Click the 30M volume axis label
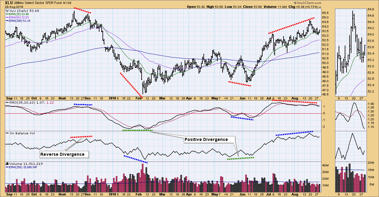379x197 pixels. coord(326,172)
